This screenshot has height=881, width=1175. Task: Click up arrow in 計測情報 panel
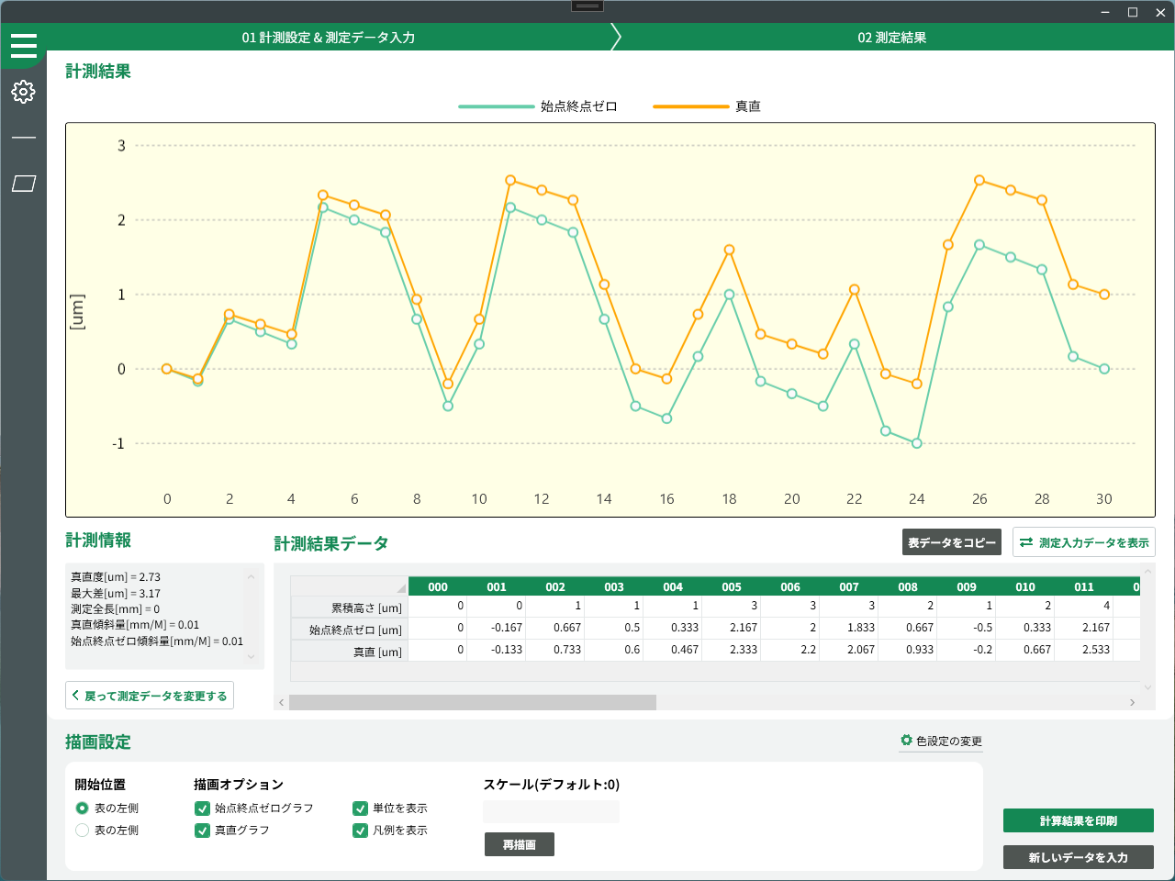(x=251, y=577)
